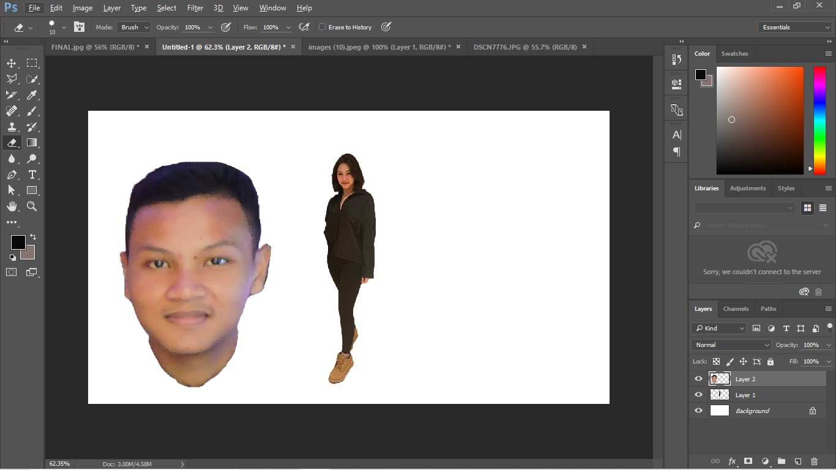Switch to the Channels tab

tap(736, 309)
